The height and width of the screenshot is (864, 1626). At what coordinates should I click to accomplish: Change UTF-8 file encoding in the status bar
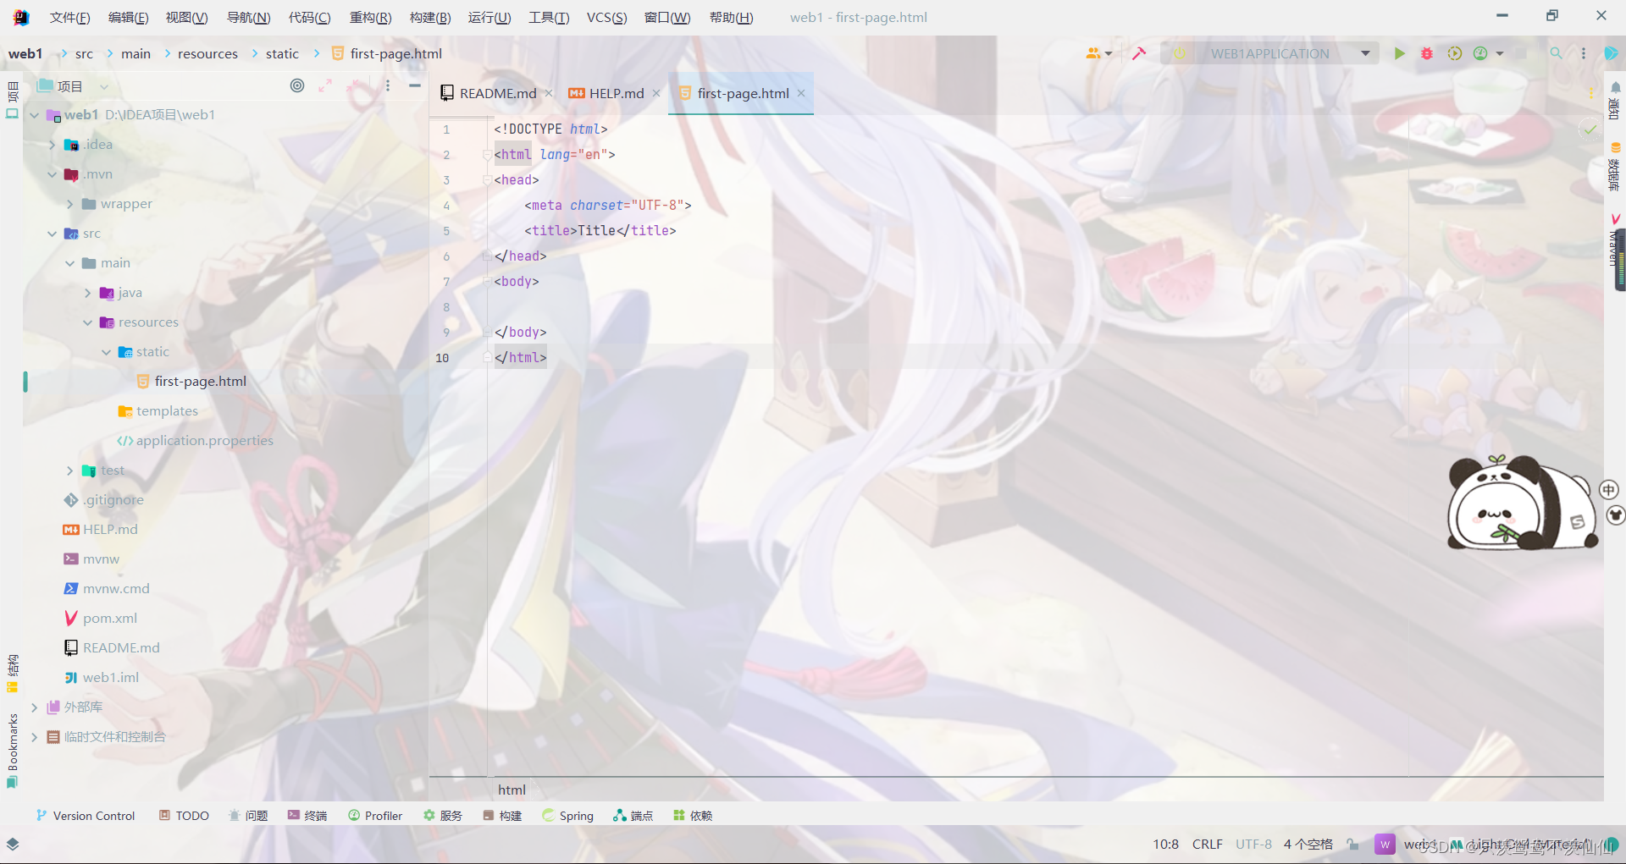tap(1253, 844)
